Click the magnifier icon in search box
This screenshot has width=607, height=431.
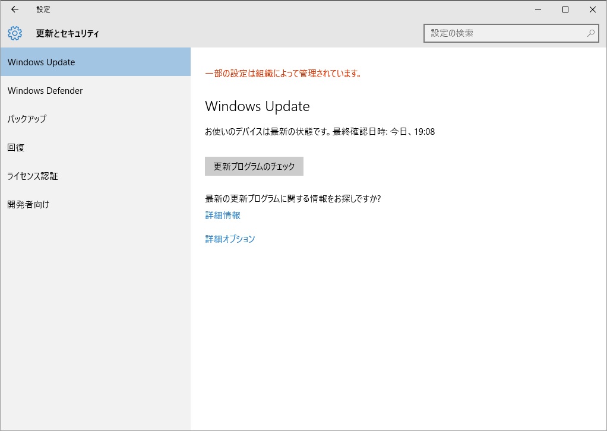pyautogui.click(x=590, y=33)
